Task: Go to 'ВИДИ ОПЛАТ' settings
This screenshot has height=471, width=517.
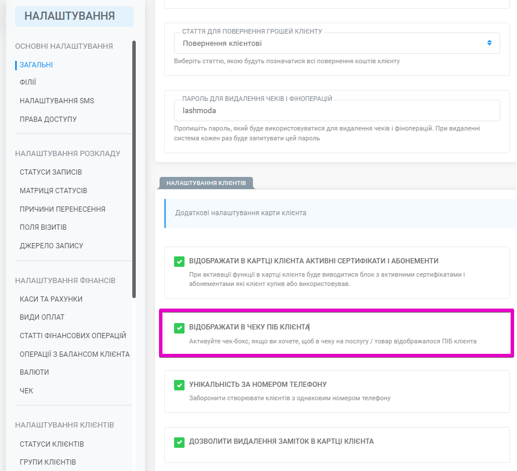Action: pyautogui.click(x=42, y=317)
